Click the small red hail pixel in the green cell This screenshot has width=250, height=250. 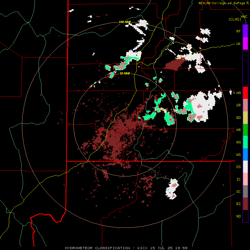point(171,119)
